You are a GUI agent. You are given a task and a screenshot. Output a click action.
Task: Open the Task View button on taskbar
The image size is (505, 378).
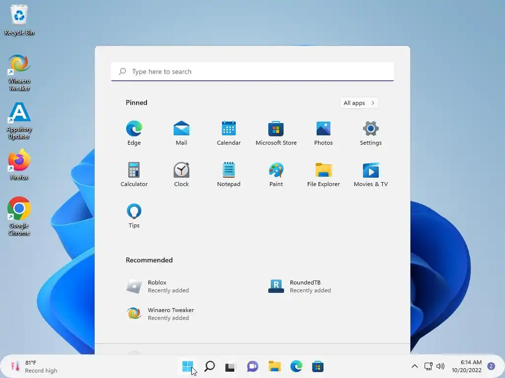[231, 366]
